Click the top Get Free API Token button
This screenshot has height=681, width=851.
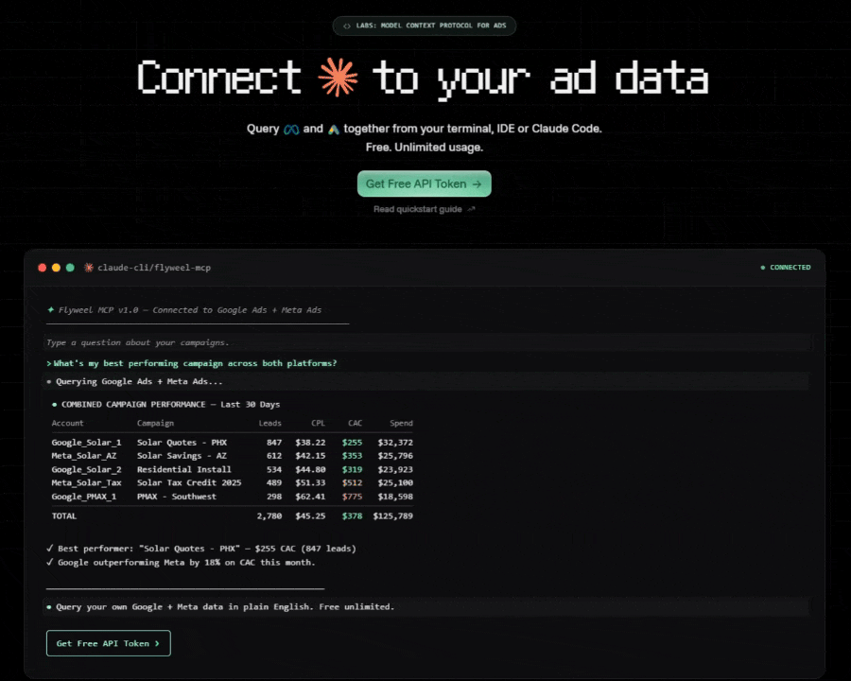coord(424,183)
